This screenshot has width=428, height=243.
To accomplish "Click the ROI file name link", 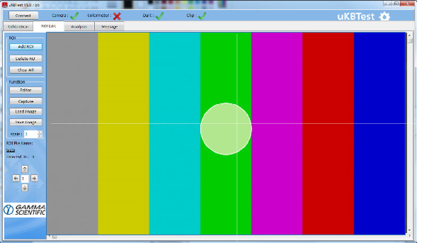I will (11, 150).
